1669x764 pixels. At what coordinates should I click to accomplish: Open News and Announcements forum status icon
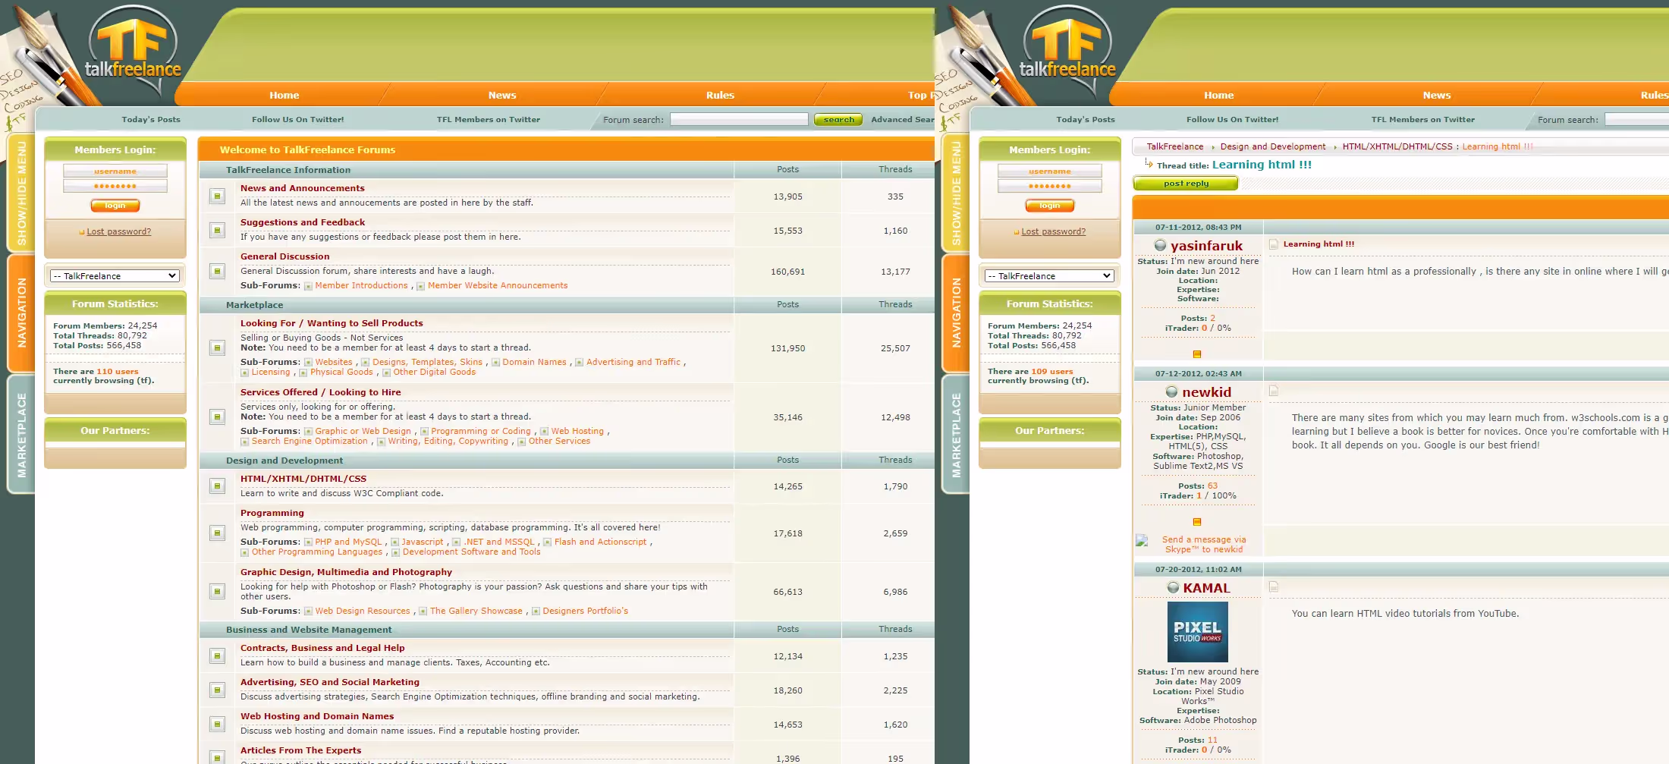tap(217, 197)
